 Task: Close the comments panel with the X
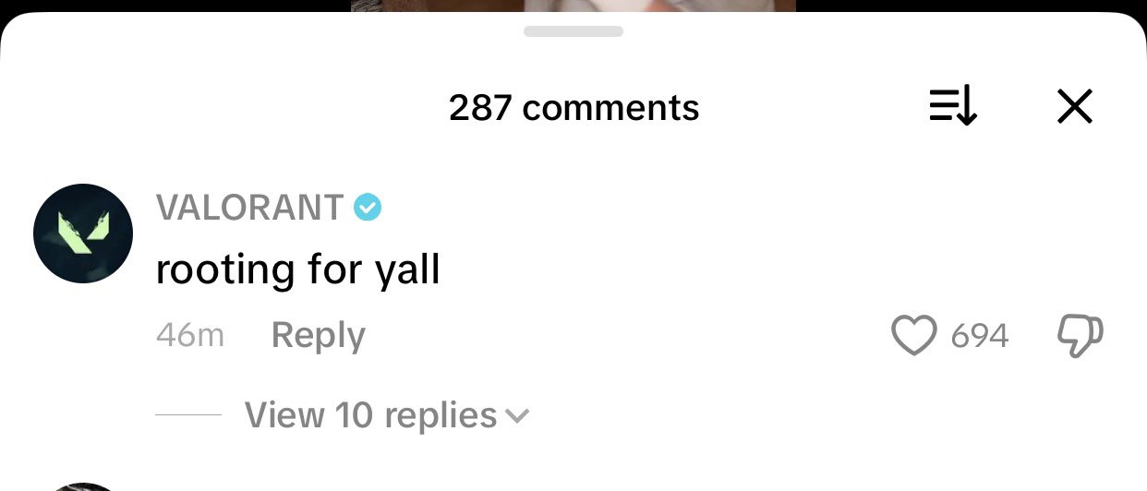point(1075,107)
